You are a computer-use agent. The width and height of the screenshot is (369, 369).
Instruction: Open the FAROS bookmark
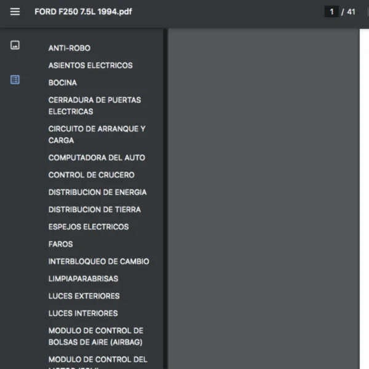click(60, 244)
